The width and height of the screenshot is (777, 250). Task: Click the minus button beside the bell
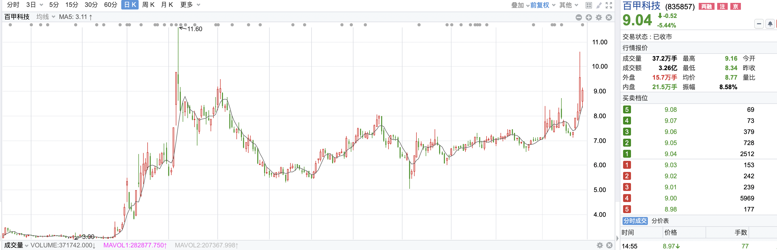click(x=759, y=24)
